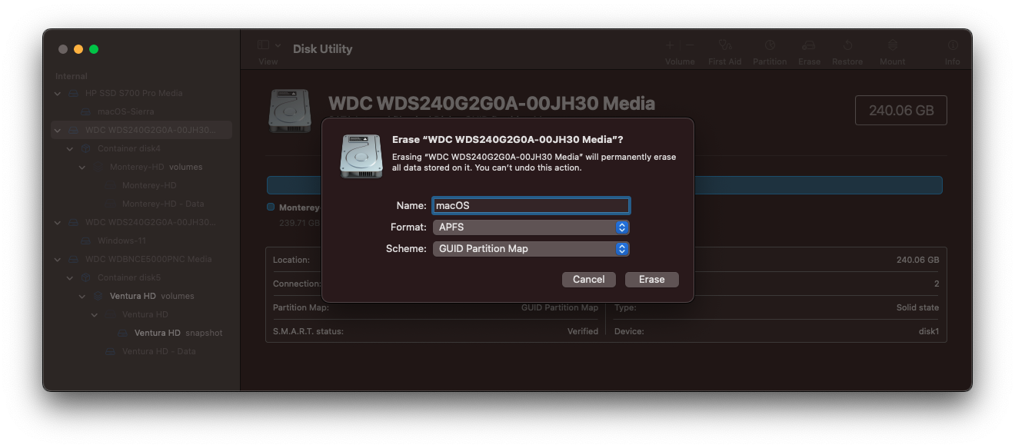Click the Mount toolbar icon

(x=892, y=45)
